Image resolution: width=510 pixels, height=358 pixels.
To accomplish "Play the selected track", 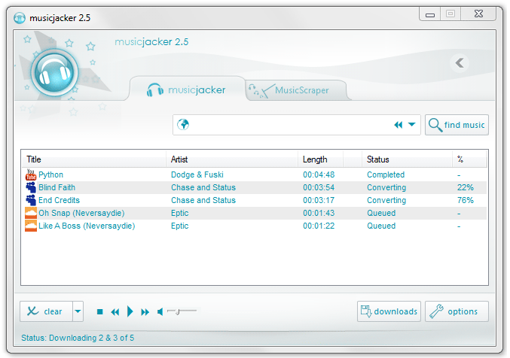I will pyautogui.click(x=130, y=311).
